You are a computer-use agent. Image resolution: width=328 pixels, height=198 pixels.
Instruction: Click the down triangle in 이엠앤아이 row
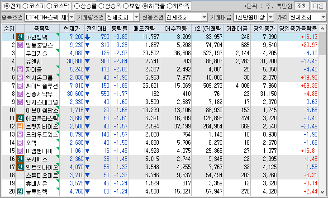pos(87,151)
